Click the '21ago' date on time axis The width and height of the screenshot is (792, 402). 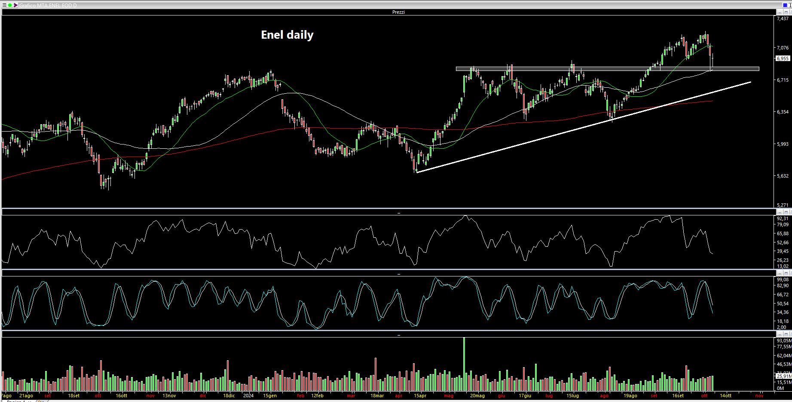(26, 396)
